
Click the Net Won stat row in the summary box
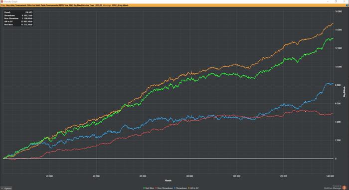(18, 24)
